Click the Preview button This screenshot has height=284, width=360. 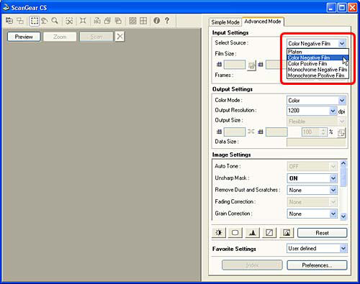coord(24,37)
